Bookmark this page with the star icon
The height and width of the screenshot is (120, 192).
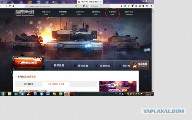point(87,6)
